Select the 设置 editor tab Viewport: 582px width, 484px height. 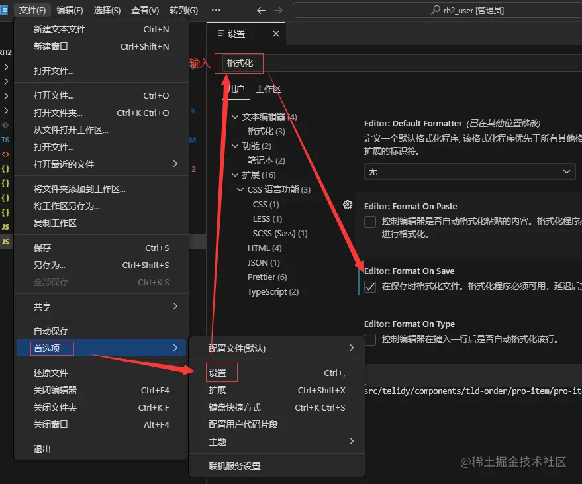click(246, 34)
